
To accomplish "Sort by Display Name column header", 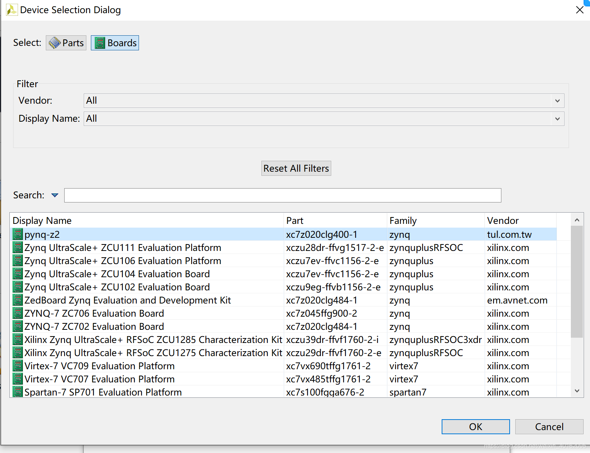I will click(x=147, y=220).
